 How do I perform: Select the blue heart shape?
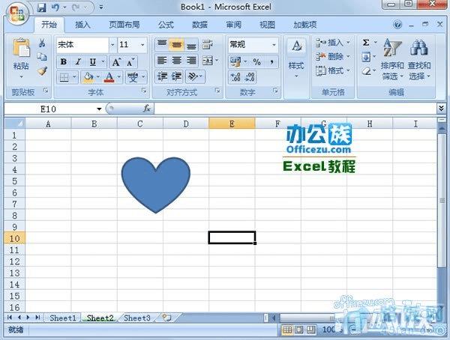coord(156,183)
